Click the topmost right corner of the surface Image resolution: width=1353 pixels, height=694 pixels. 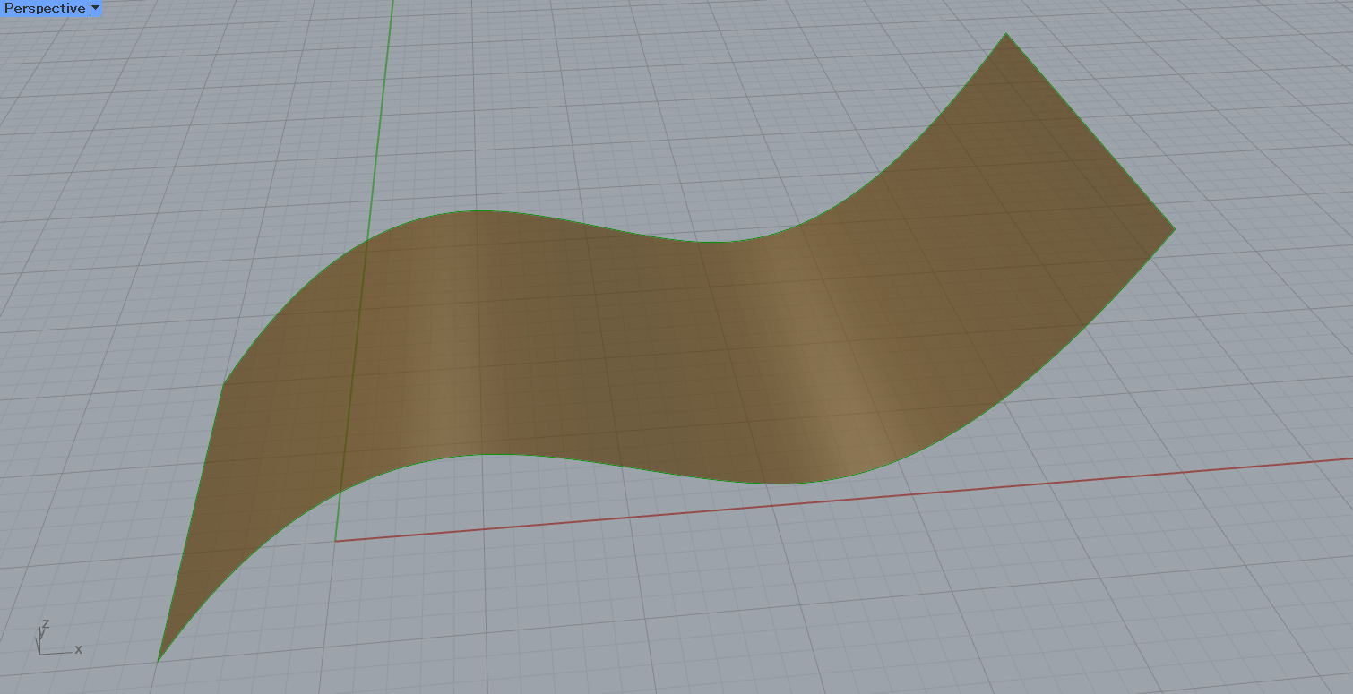pos(1006,34)
